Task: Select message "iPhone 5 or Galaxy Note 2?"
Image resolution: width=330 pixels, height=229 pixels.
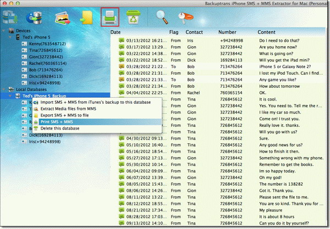Action: [285, 66]
